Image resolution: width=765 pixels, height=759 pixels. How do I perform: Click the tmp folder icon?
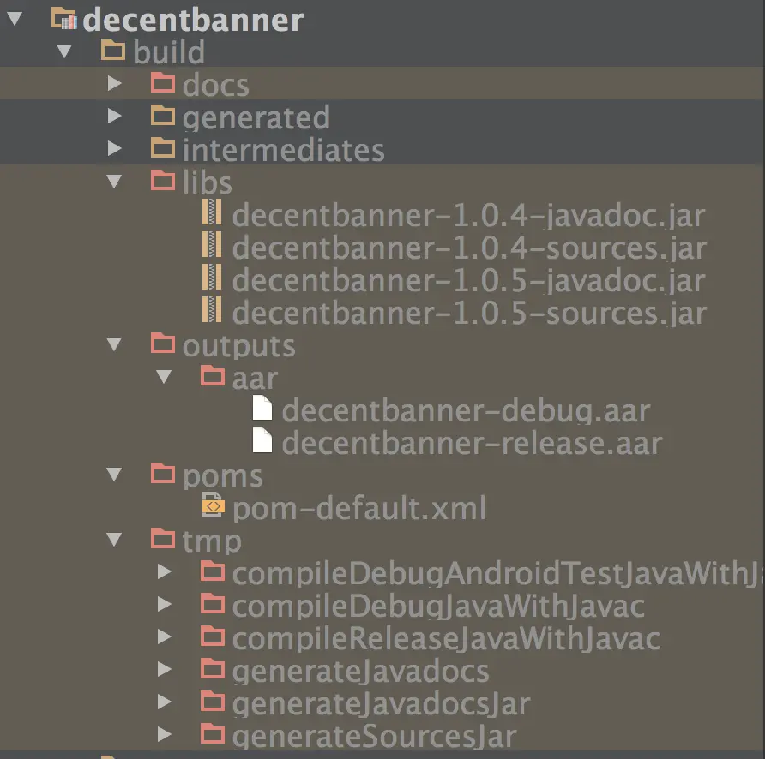(163, 539)
